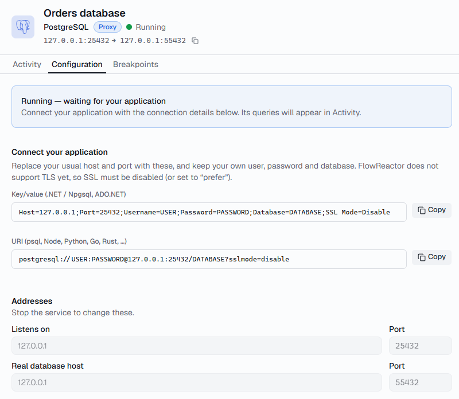This screenshot has width=459, height=399.
Task: Click the Orders database title
Action: click(x=84, y=13)
